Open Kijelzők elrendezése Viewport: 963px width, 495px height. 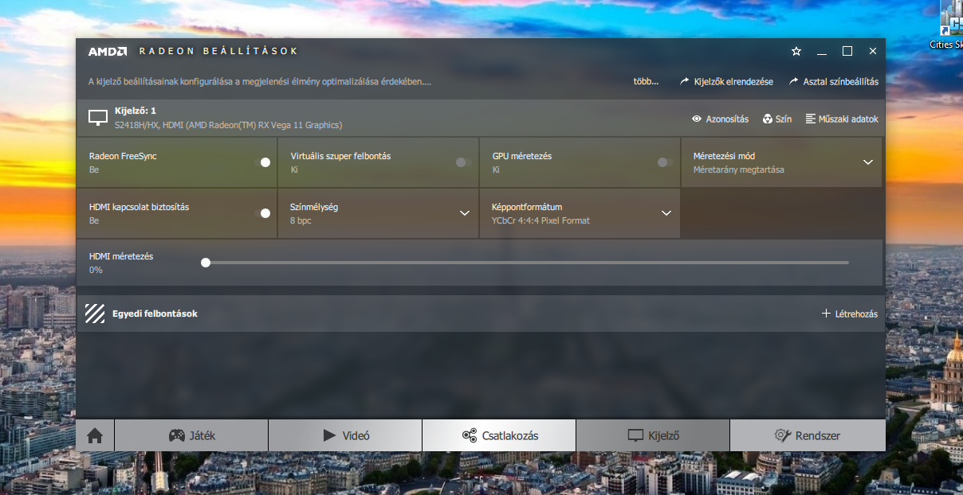click(726, 81)
